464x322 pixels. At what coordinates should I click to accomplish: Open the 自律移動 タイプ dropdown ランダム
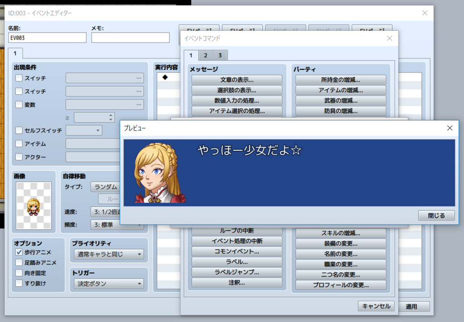(x=105, y=187)
